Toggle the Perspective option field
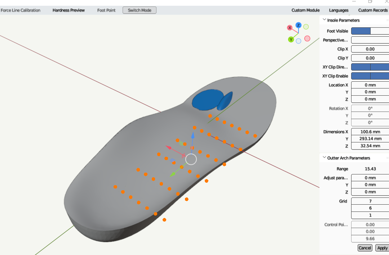Viewport: 389px width, 255px height. [370, 40]
